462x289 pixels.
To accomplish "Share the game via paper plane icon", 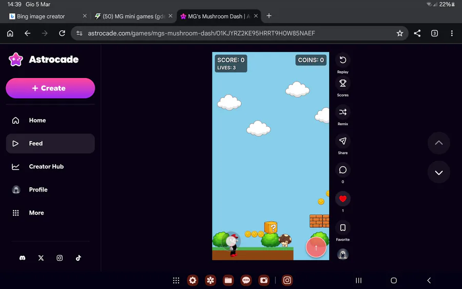I will [343, 141].
